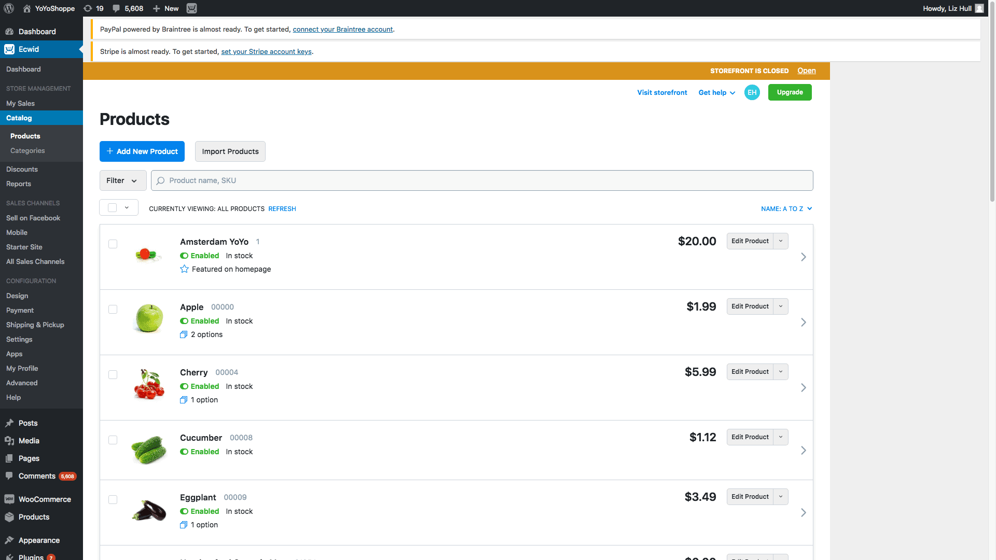Select the Amsterdam YoYo checkbox
Screen dimensions: 996x560
(113, 244)
